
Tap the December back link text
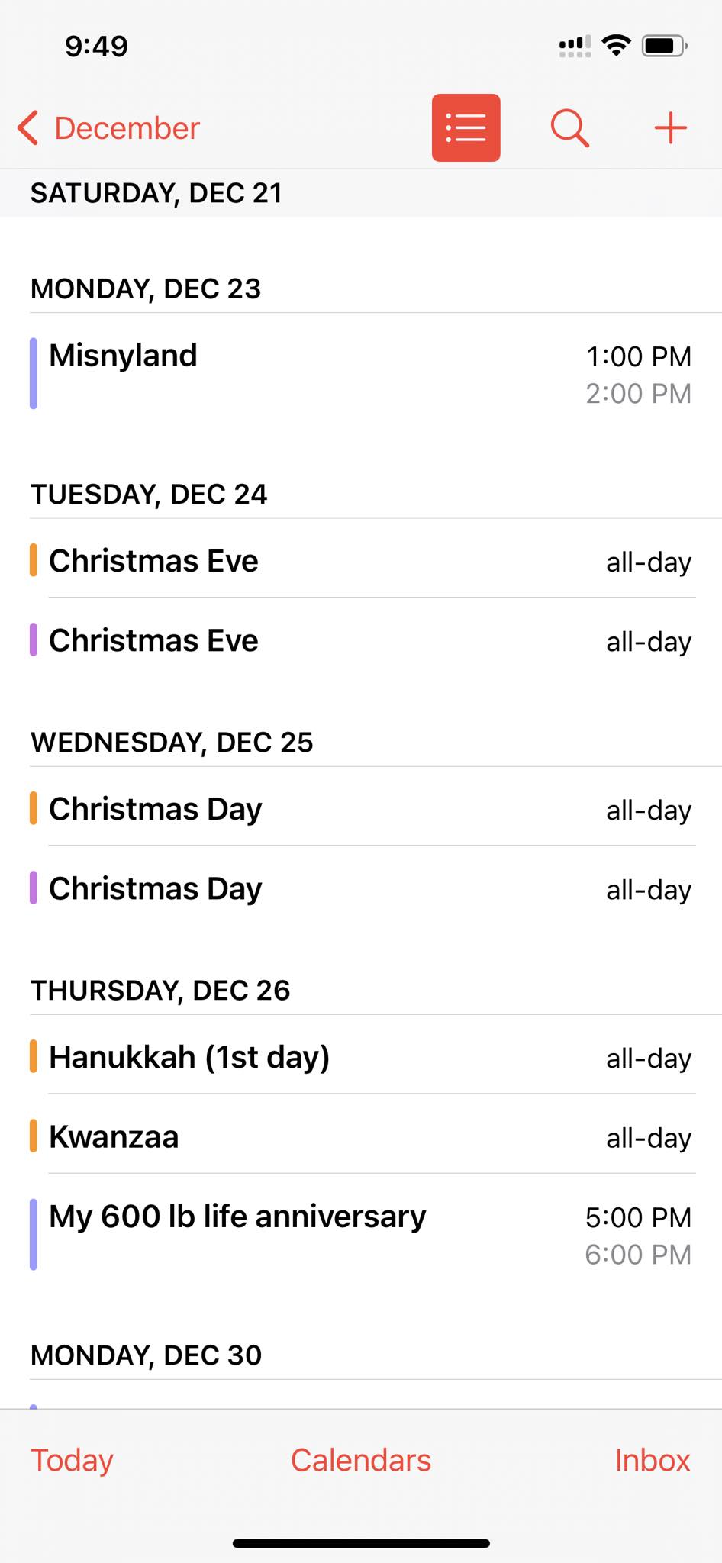(127, 128)
